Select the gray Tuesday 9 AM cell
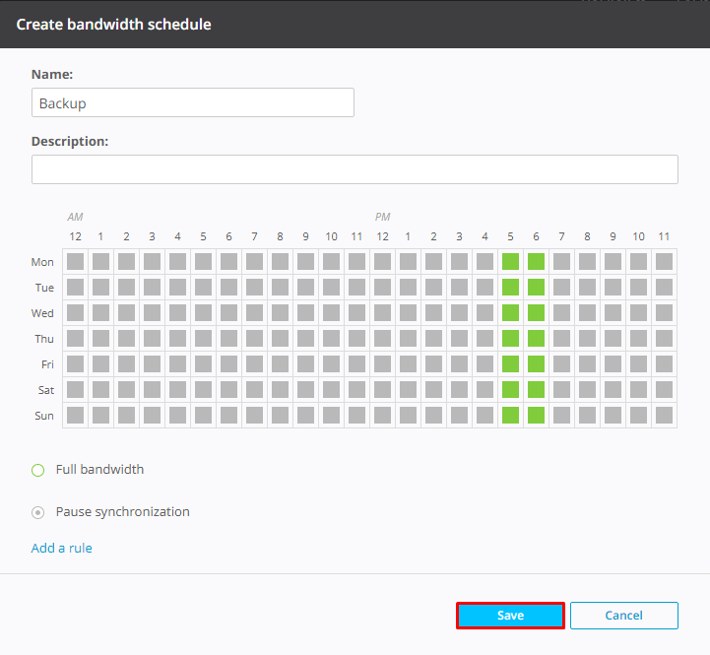The image size is (710, 655). click(305, 288)
